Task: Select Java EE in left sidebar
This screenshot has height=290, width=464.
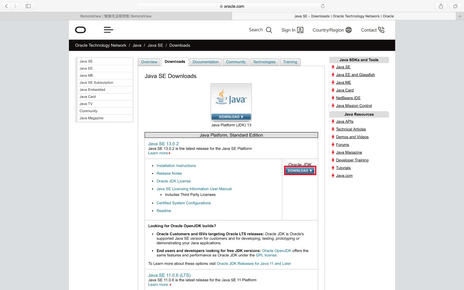Action: tap(105, 69)
